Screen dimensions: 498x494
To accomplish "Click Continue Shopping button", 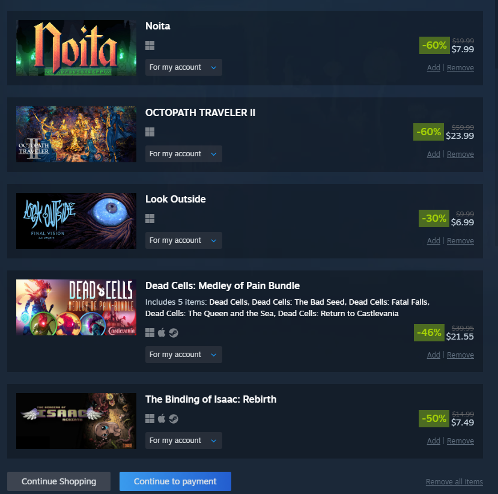I will click(x=59, y=481).
